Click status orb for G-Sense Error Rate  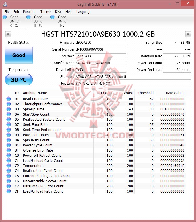tap(9, 150)
